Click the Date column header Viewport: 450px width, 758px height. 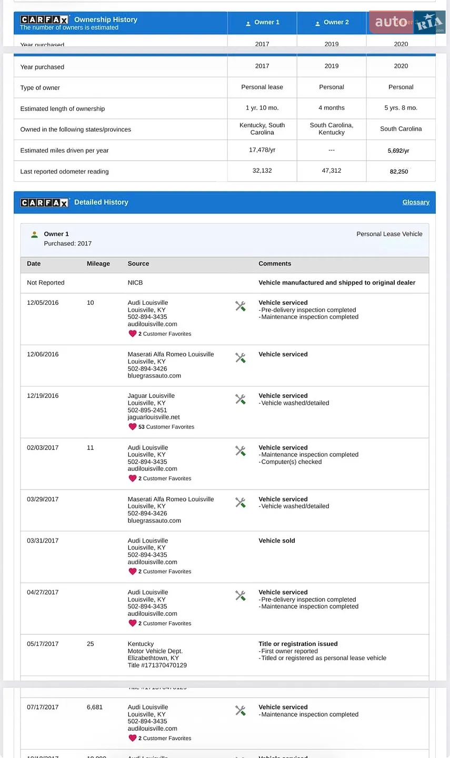[x=34, y=264]
